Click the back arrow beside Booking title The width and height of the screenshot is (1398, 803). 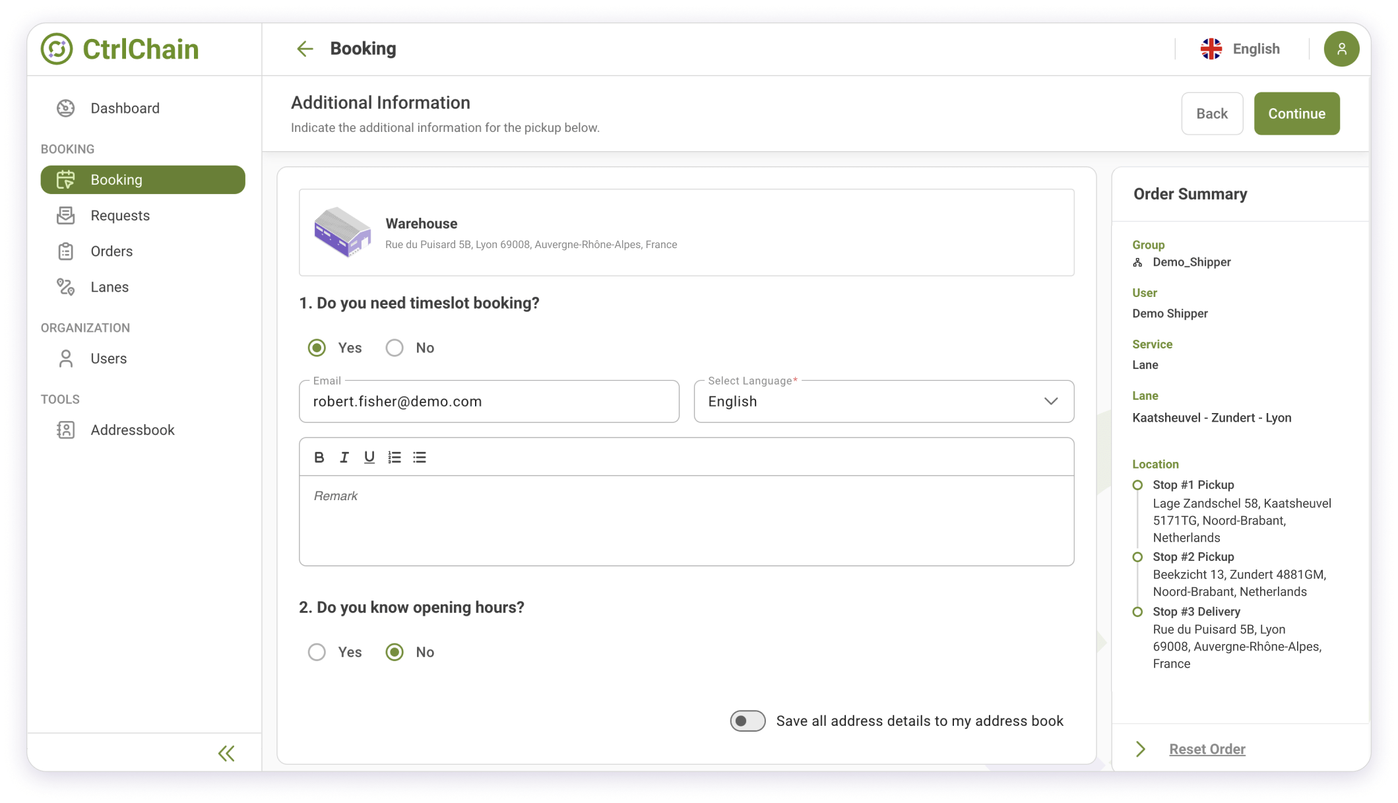[x=305, y=49]
